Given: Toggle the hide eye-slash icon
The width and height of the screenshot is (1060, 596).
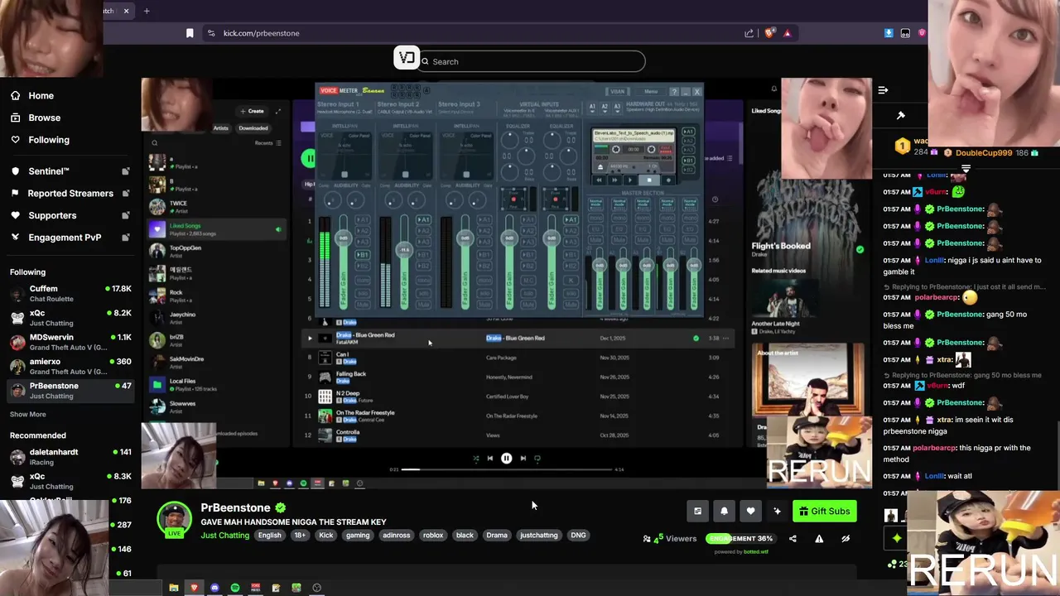Looking at the screenshot, I should coord(846,538).
